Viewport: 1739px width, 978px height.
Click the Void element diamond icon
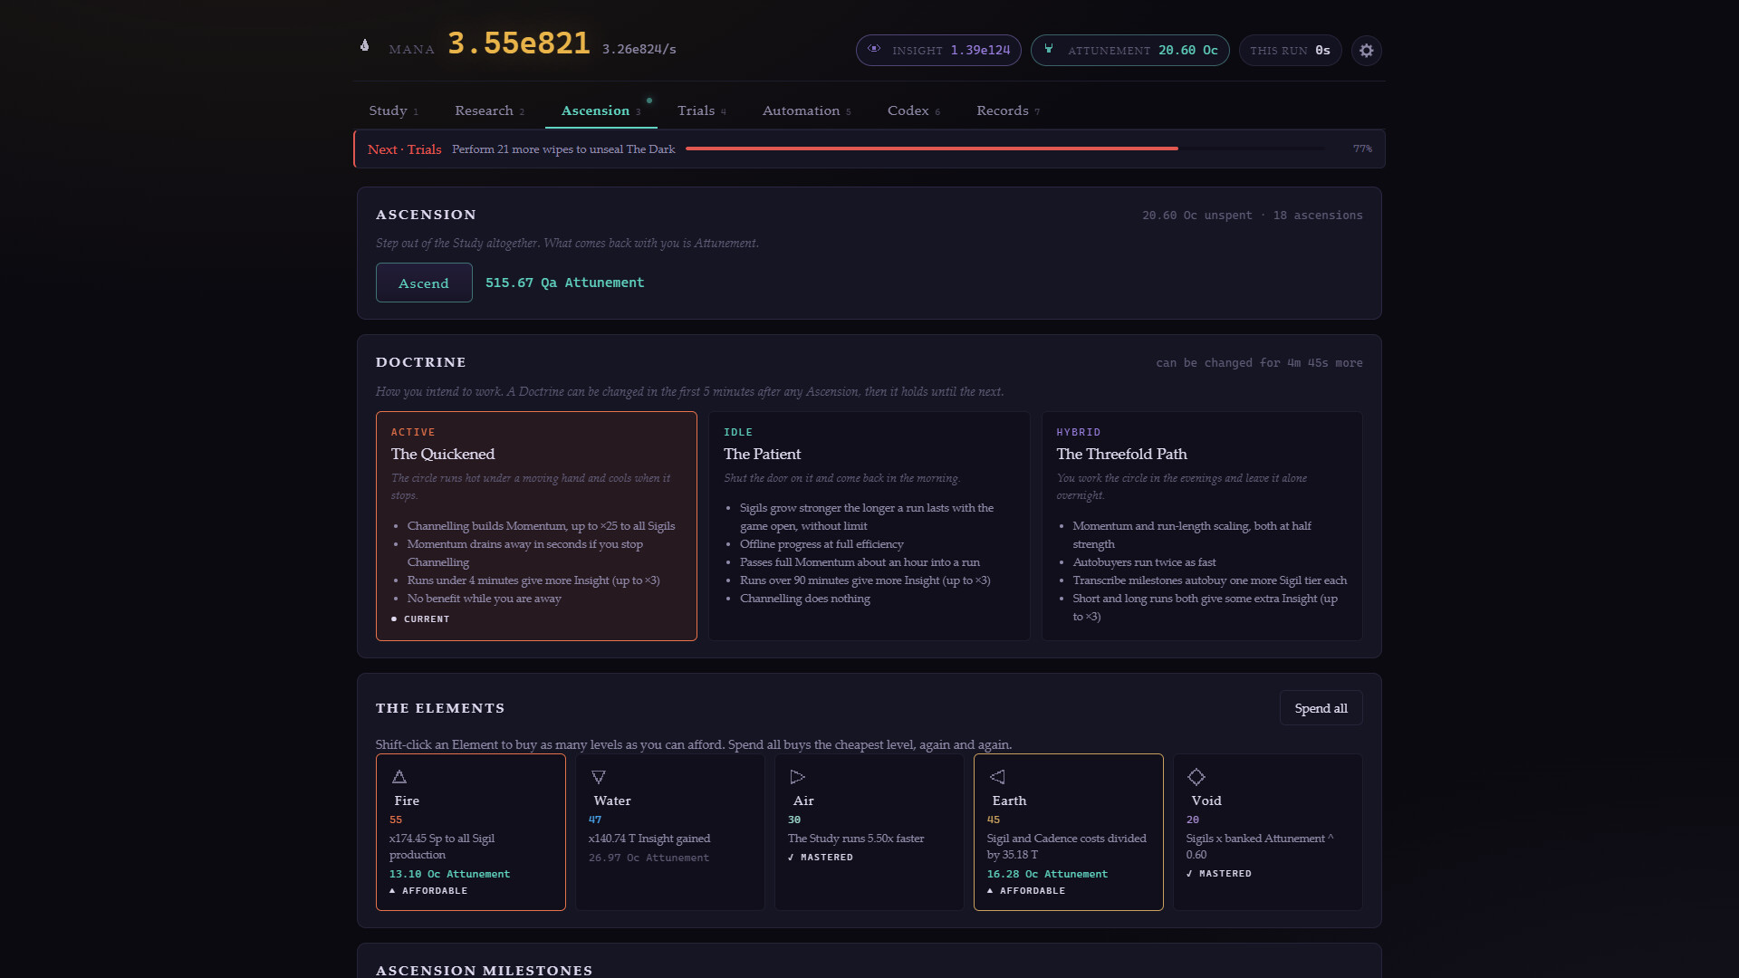(1196, 777)
